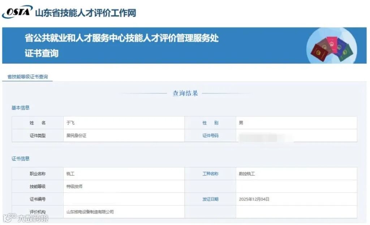Select the date 2025年12月04日
This screenshot has width=370, height=225.
[x=254, y=199]
